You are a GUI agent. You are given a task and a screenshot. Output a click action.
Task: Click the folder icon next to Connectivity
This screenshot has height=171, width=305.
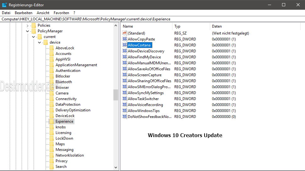(x=52, y=99)
